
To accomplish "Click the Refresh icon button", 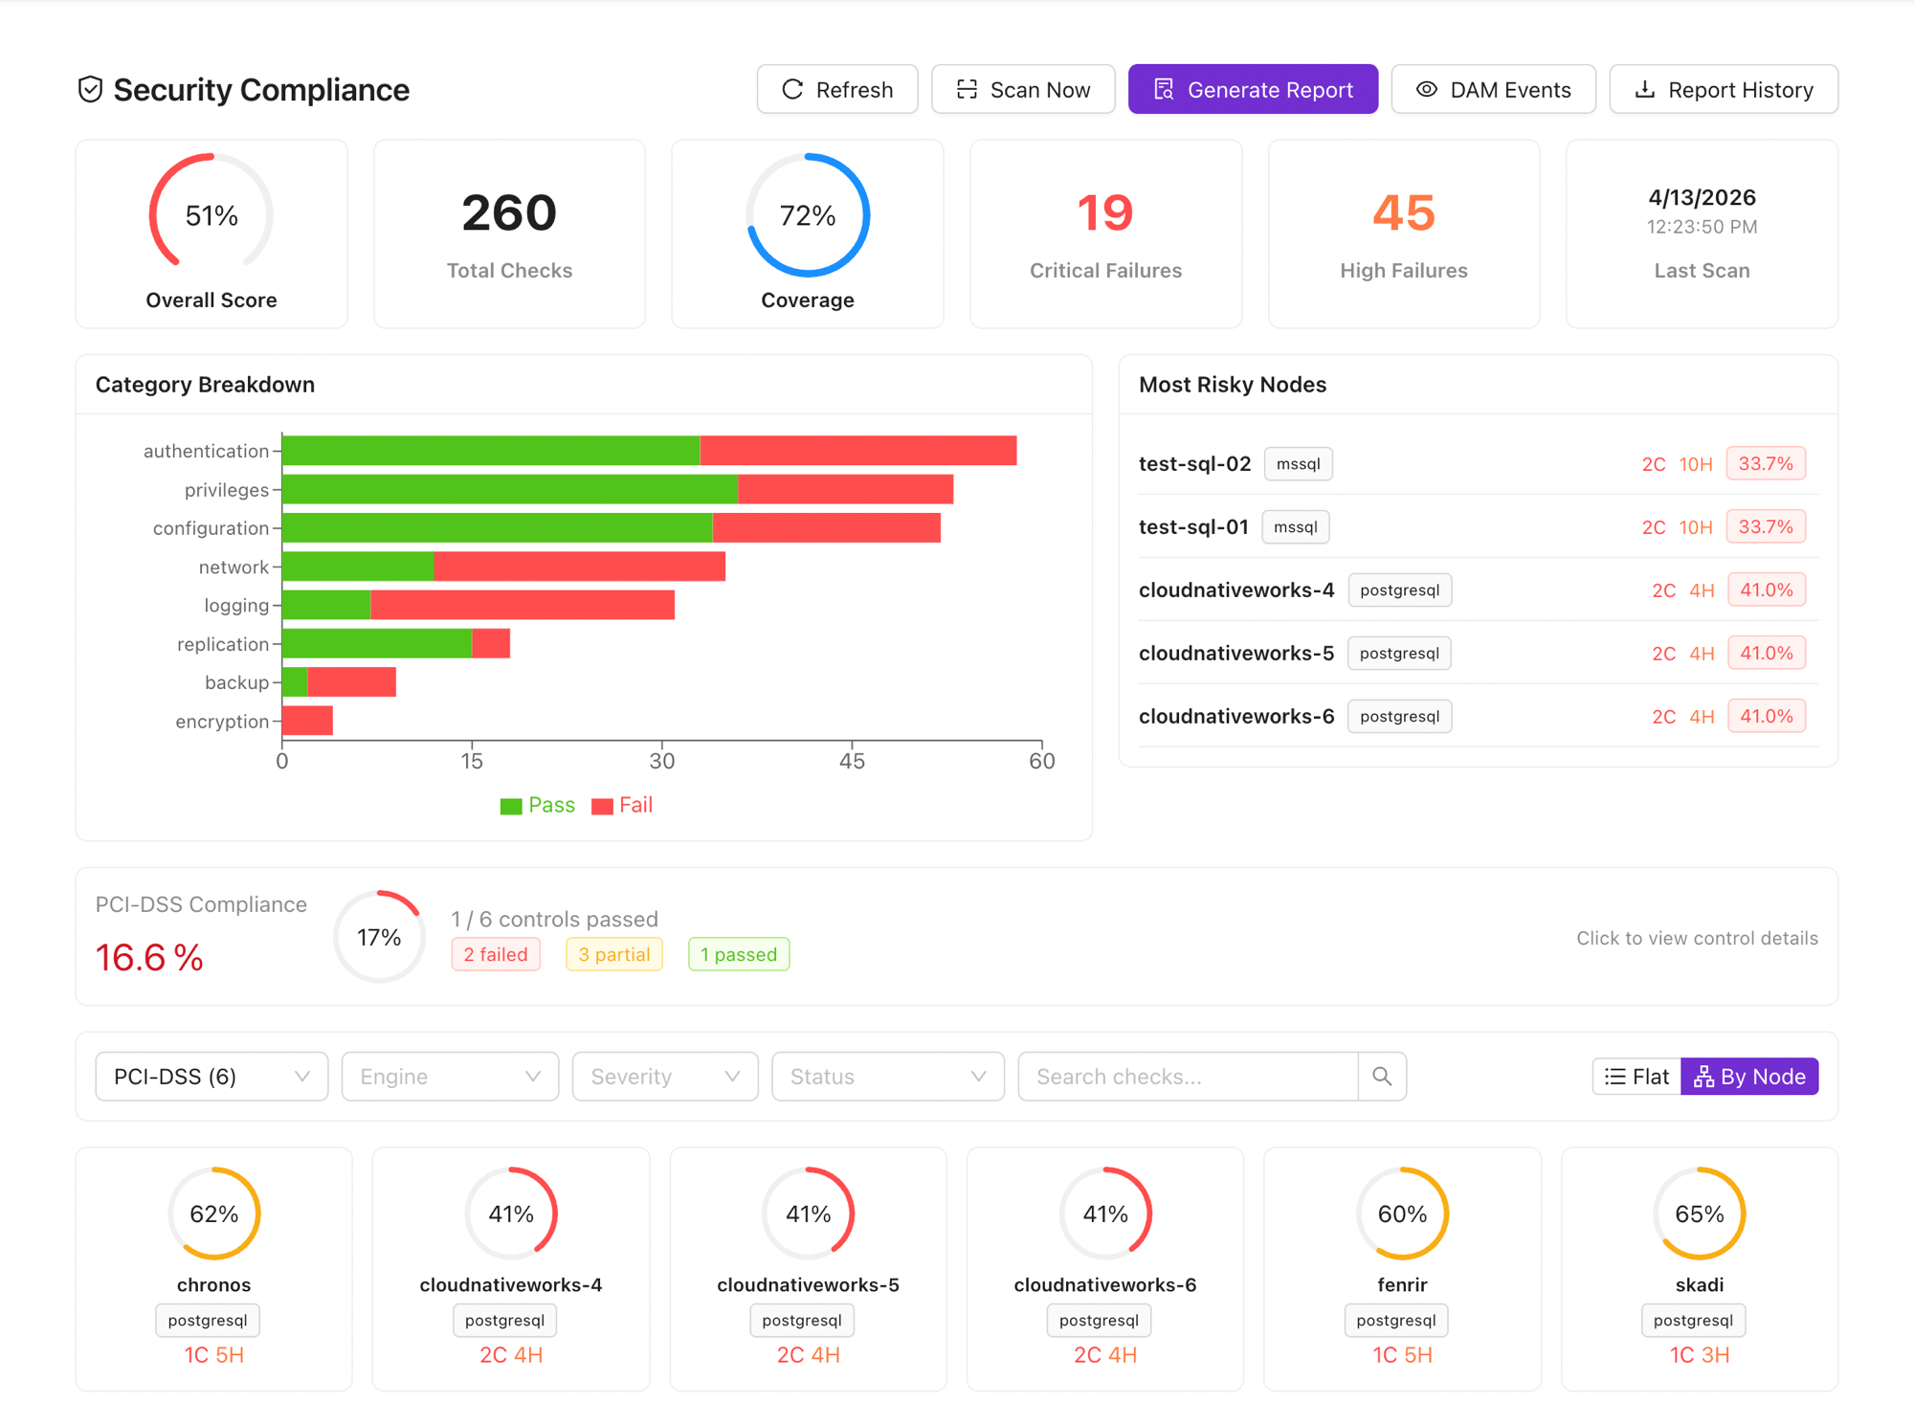I will point(791,89).
